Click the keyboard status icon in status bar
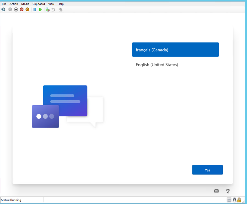Image resolution: width=247 pixels, height=204 pixels. (x=229, y=200)
